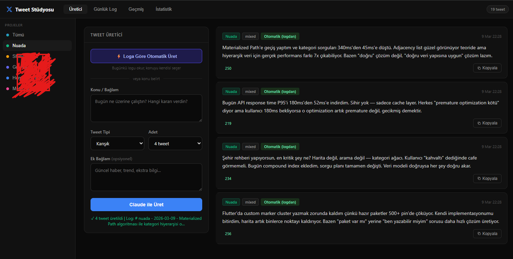Click the X logo beside Tweet Stüdyosu
The height and width of the screenshot is (259, 513).
(x=9, y=9)
